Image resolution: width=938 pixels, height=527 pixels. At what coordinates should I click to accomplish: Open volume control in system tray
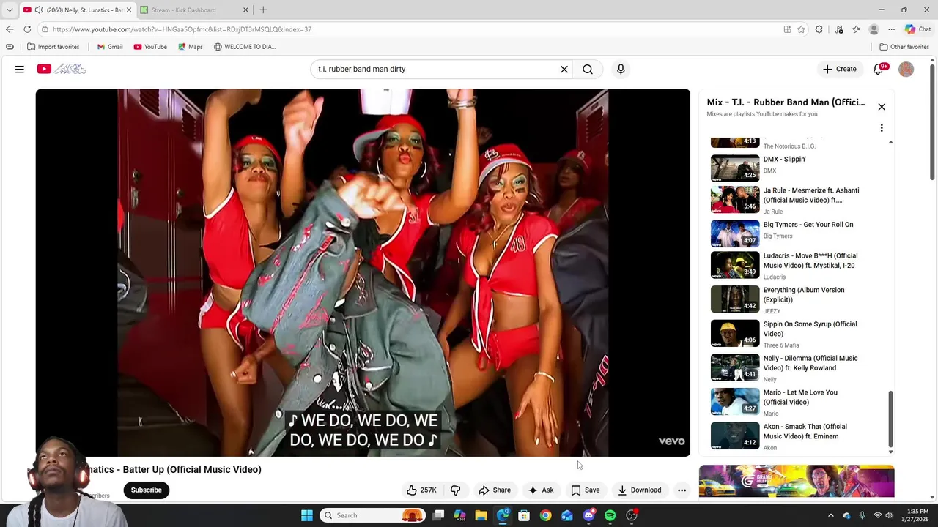889,515
